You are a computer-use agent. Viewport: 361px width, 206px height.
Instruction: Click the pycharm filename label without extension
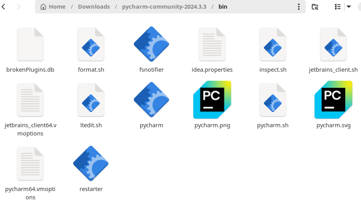click(x=152, y=125)
